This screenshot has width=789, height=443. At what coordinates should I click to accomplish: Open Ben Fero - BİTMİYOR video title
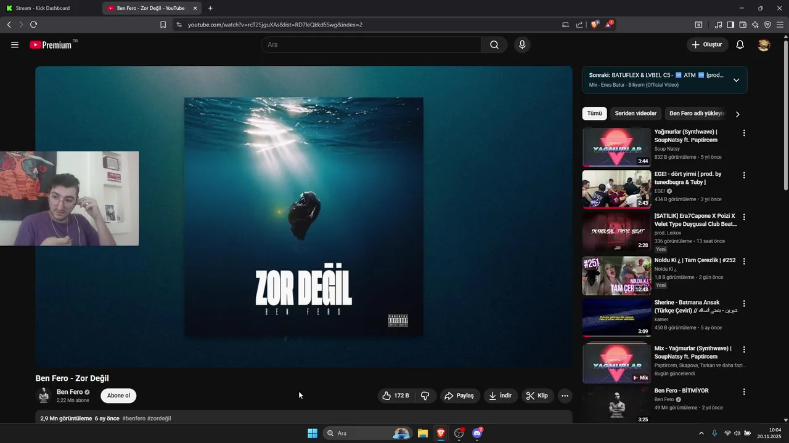click(681, 391)
